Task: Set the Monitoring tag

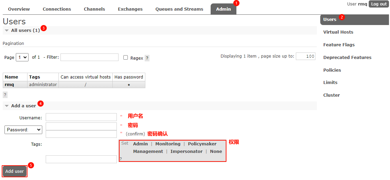Action: coord(168,144)
